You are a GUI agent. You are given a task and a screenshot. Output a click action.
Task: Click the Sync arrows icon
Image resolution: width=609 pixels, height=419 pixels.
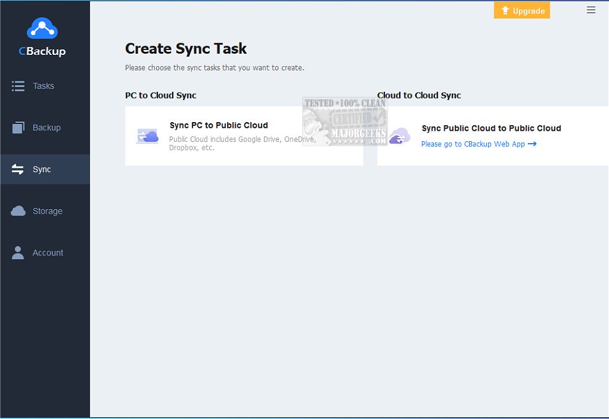(17, 169)
